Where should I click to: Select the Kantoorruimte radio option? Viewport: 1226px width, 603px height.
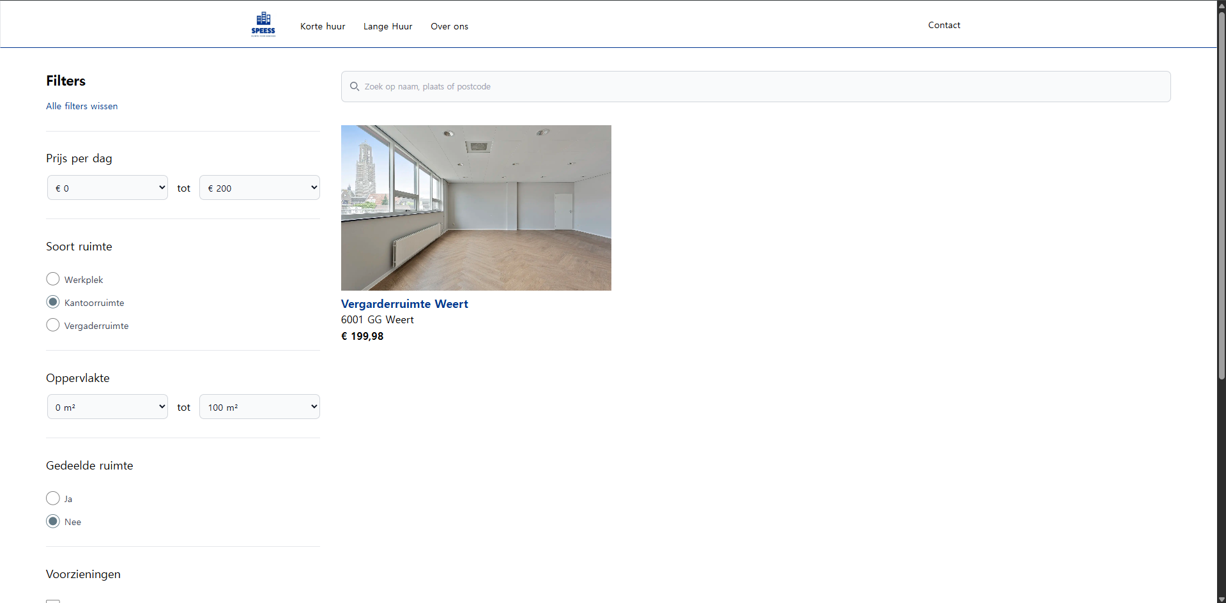(x=53, y=302)
